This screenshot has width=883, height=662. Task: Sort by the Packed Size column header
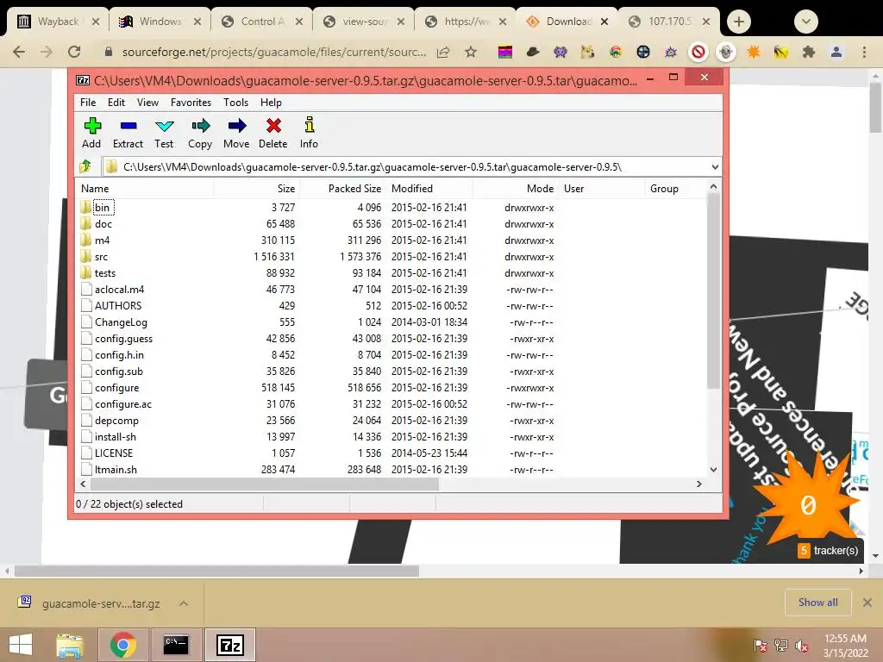point(342,189)
